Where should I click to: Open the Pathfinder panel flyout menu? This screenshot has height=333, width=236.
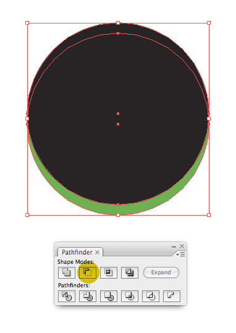tap(181, 254)
